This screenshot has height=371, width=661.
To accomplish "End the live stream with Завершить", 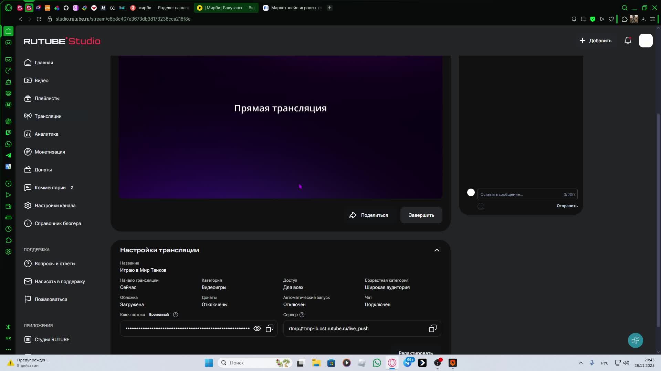I will 421,215.
